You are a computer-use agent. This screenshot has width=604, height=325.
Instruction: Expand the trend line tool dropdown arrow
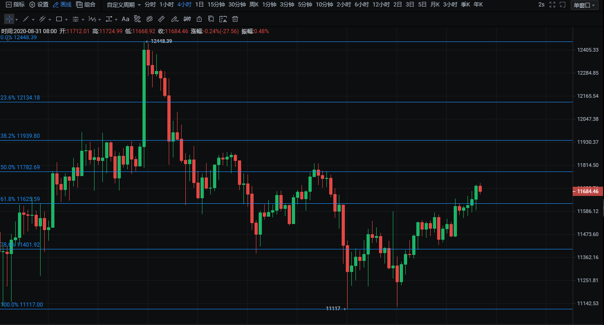coord(33,20)
